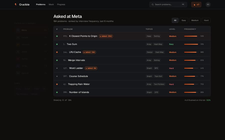Click the Crucible lightning bolt logo
The height and width of the screenshot is (140, 225).
point(16,4)
